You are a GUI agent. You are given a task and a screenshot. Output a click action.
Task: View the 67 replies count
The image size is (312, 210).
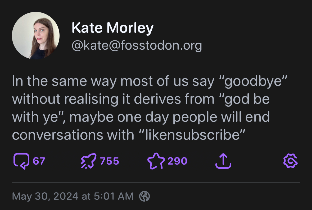point(39,161)
